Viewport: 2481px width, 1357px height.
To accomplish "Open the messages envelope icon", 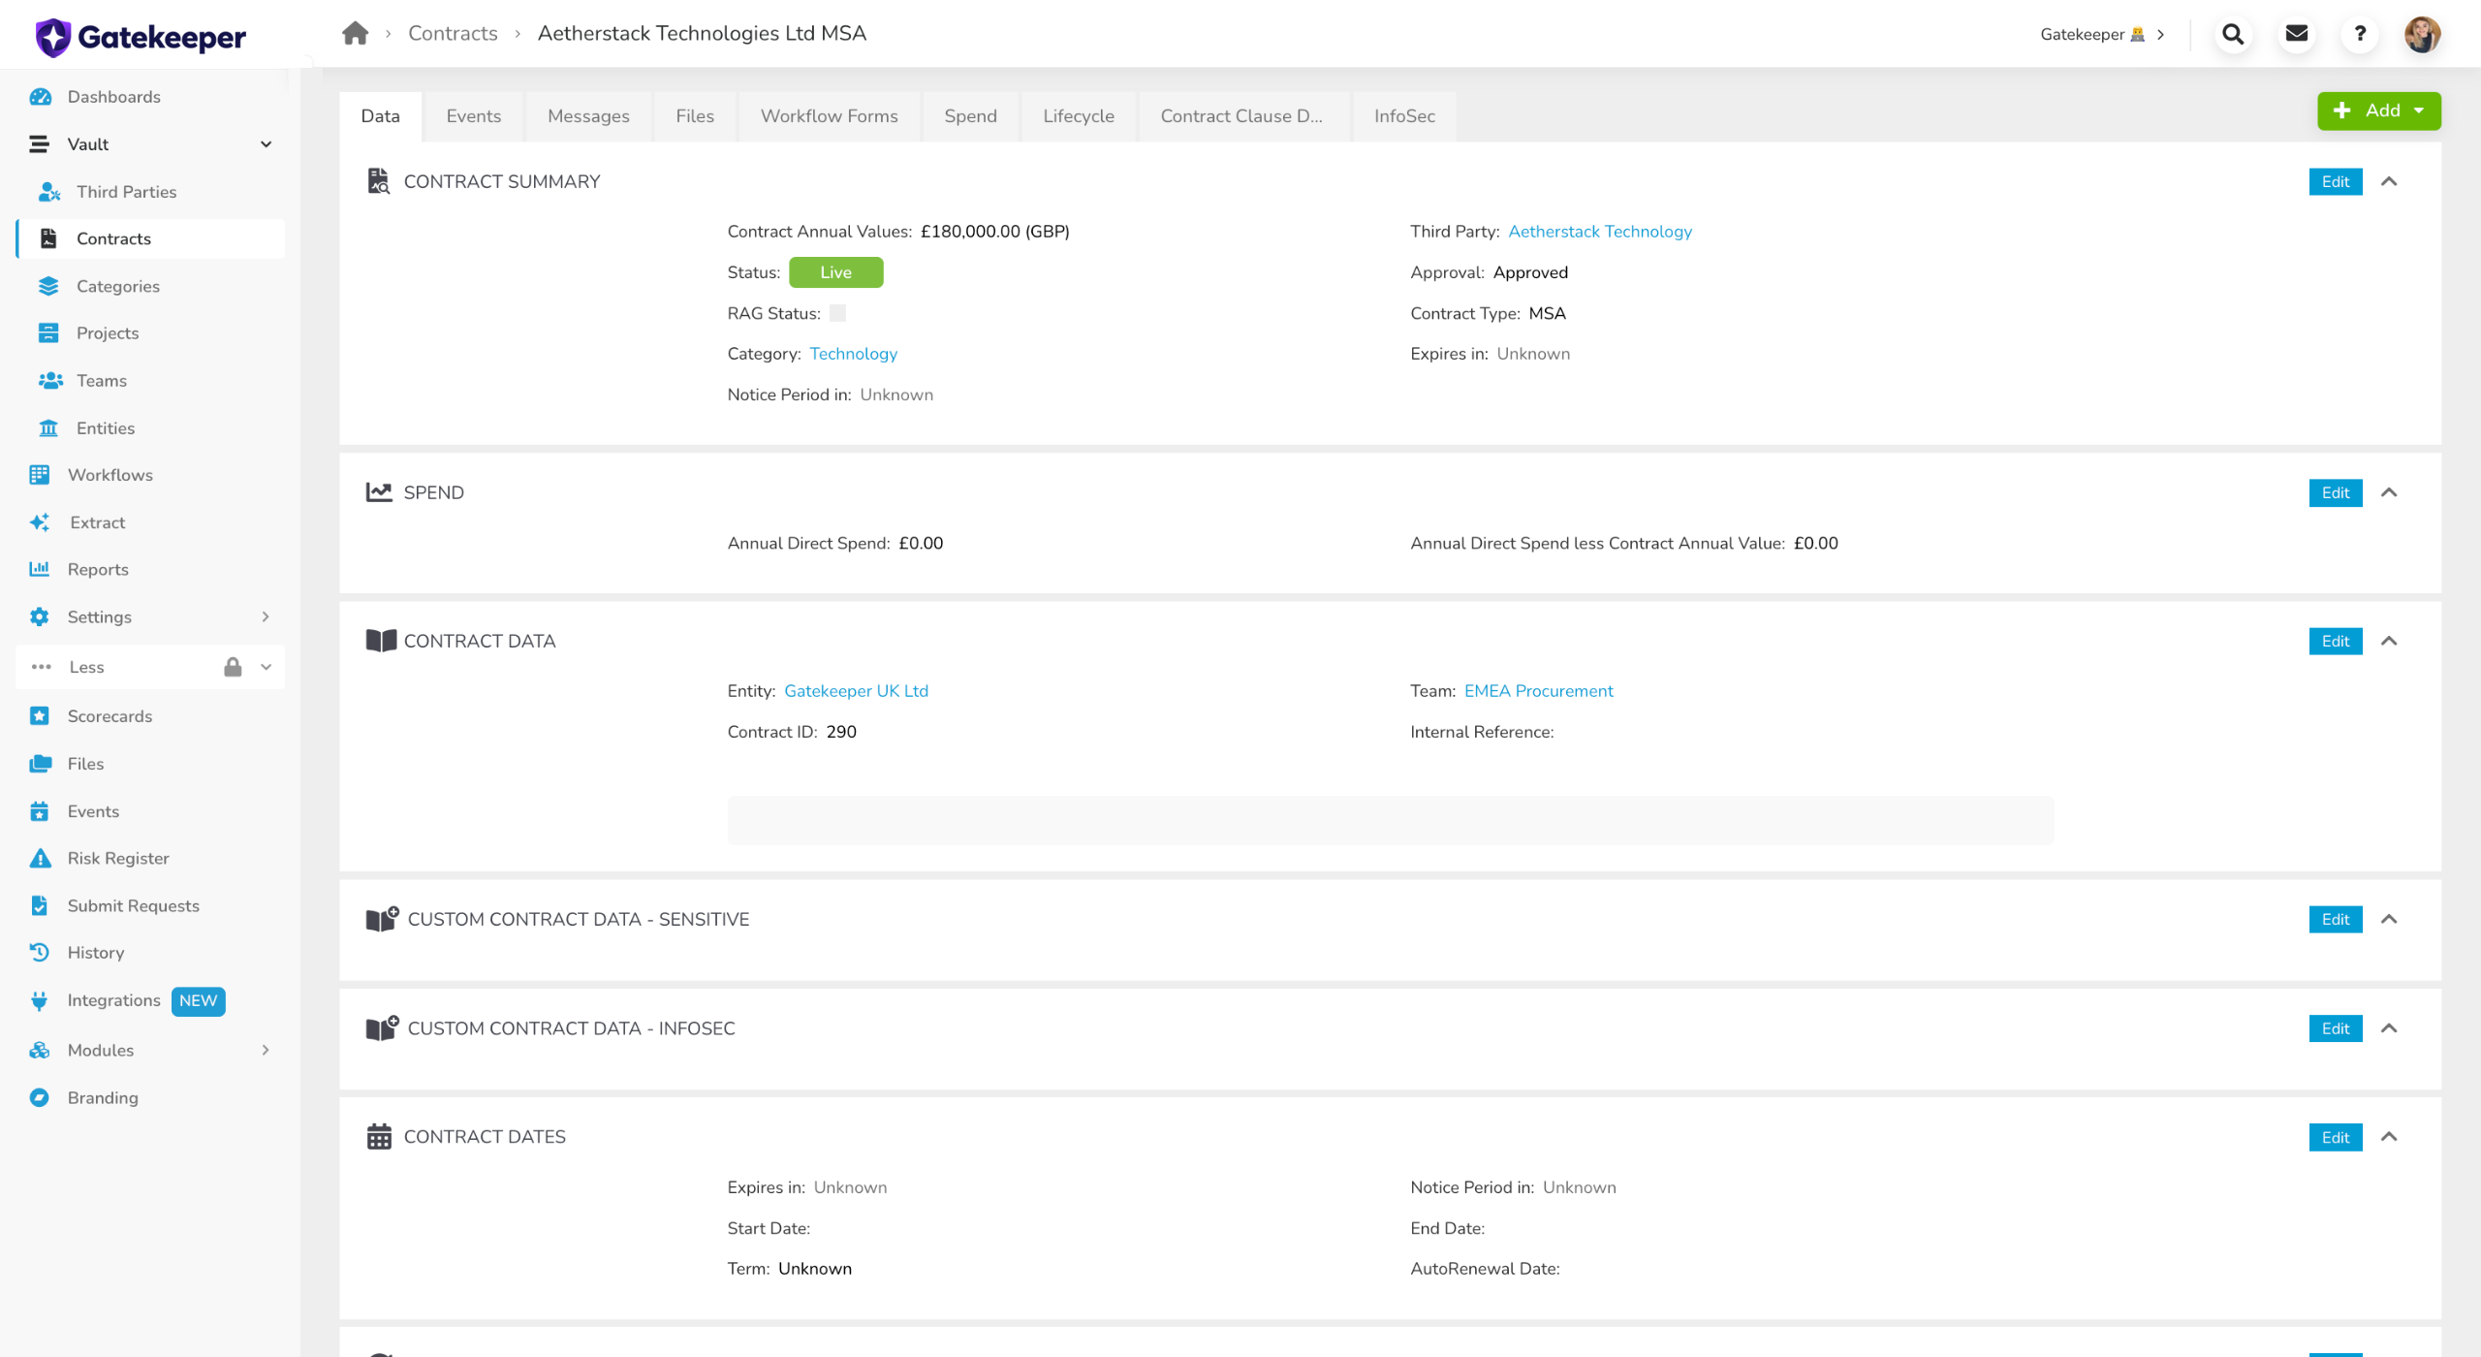I will pyautogui.click(x=2297, y=34).
